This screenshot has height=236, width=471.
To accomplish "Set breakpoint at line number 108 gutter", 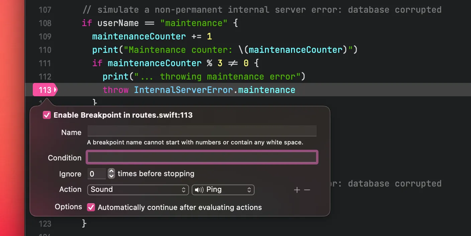I will pyautogui.click(x=45, y=23).
